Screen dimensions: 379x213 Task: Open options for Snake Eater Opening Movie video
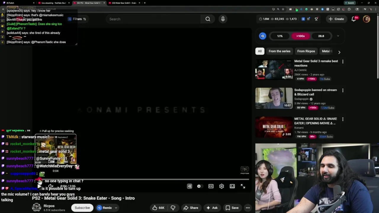coord(343,119)
